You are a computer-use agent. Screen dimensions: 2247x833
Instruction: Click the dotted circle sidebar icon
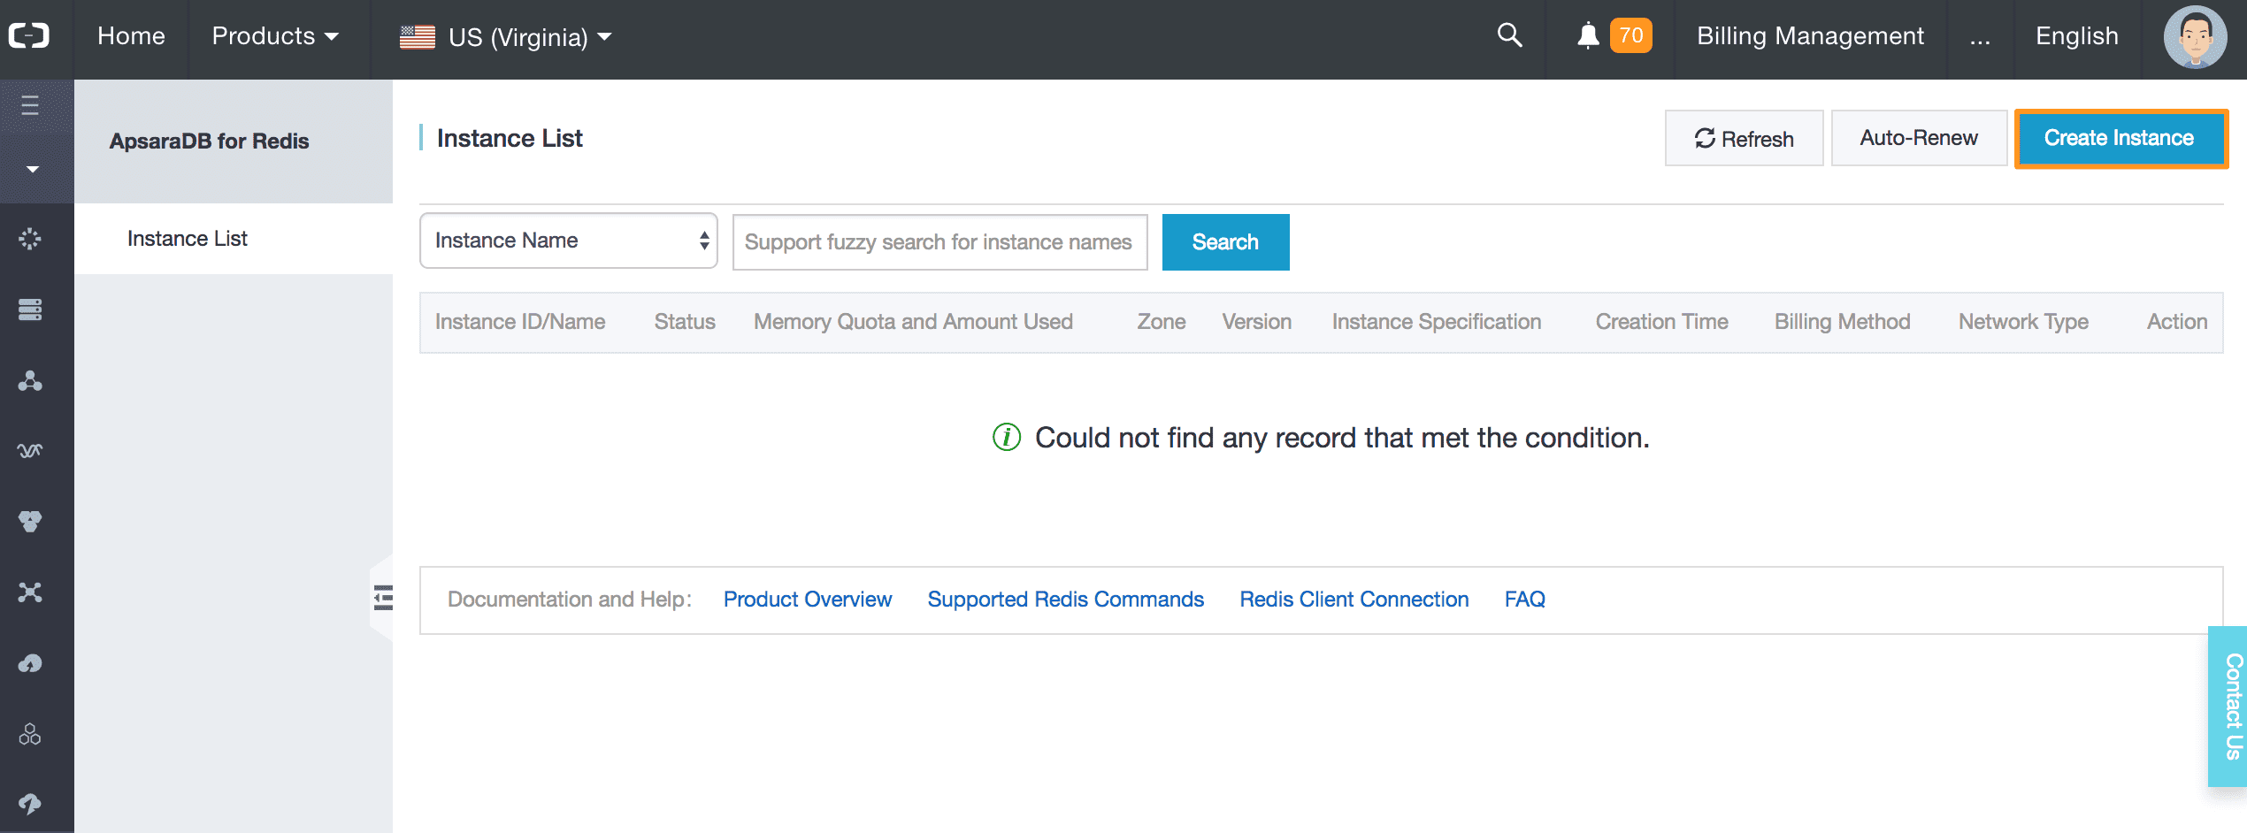tap(30, 239)
